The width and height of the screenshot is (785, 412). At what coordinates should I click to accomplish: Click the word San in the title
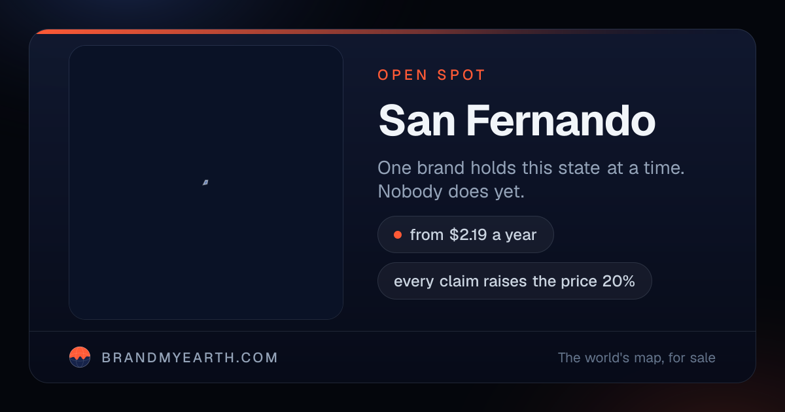[x=417, y=121]
